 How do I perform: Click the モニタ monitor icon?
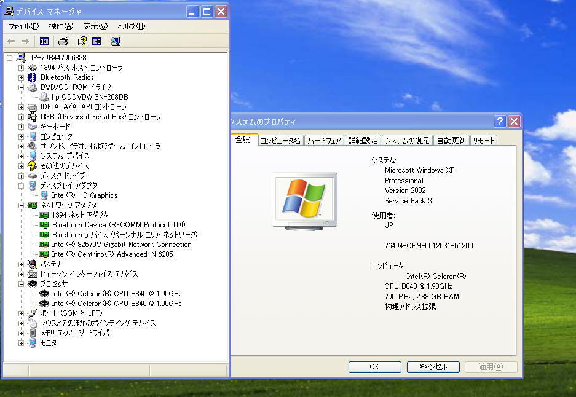point(33,343)
